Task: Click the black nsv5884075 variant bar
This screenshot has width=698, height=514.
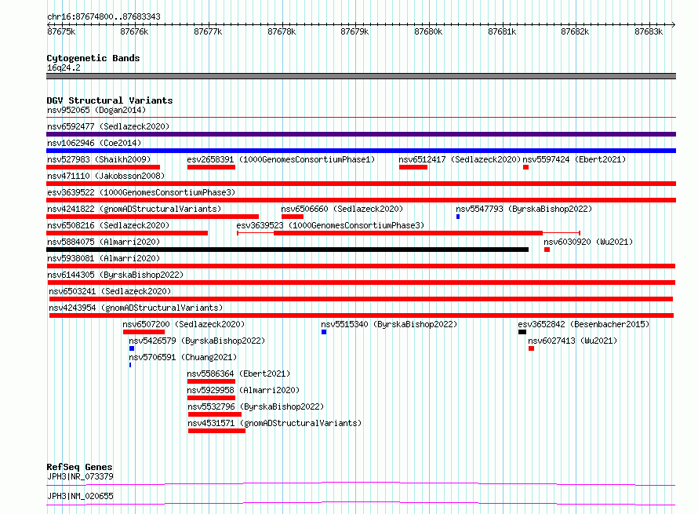Action: click(287, 250)
